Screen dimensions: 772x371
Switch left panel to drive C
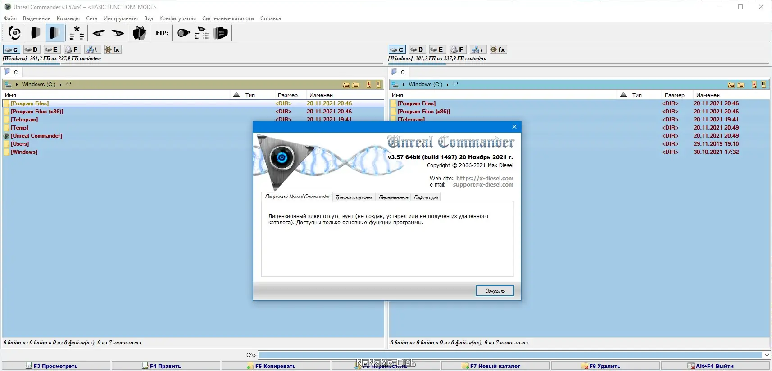click(12, 49)
